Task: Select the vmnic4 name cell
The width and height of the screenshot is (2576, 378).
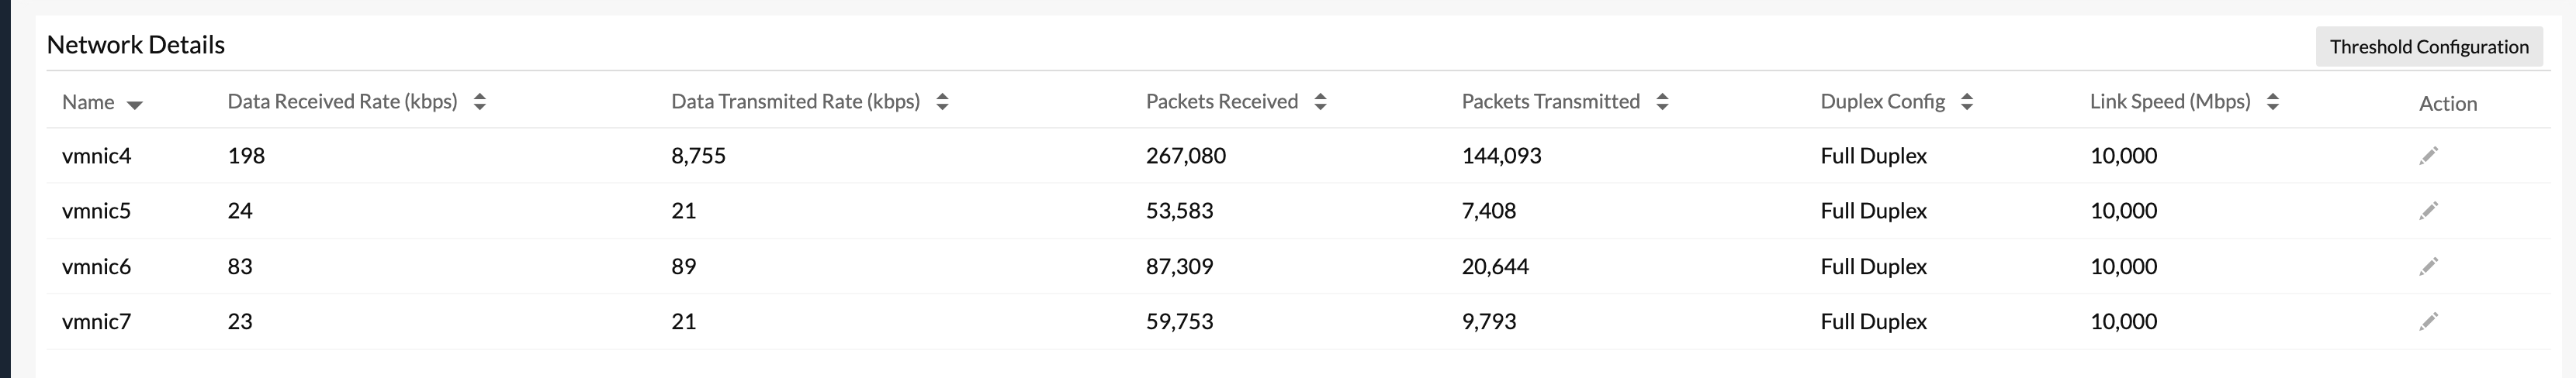Action: pos(97,156)
